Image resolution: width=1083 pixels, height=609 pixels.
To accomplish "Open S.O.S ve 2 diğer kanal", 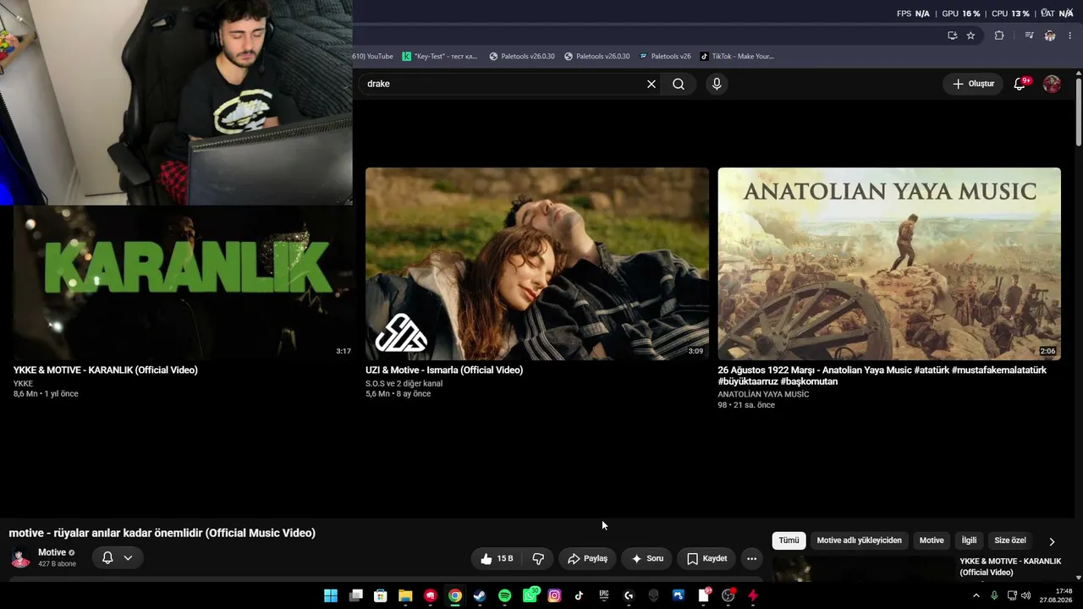I will [x=404, y=384].
